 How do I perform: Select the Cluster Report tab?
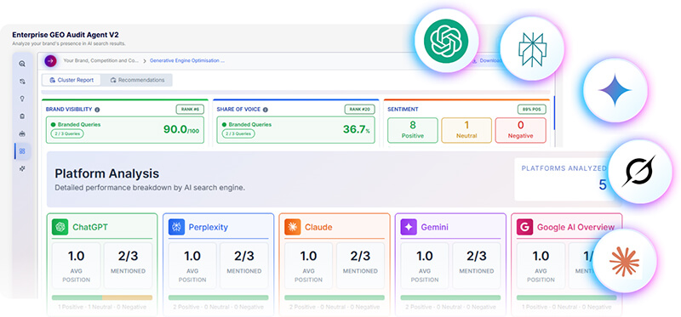click(72, 80)
